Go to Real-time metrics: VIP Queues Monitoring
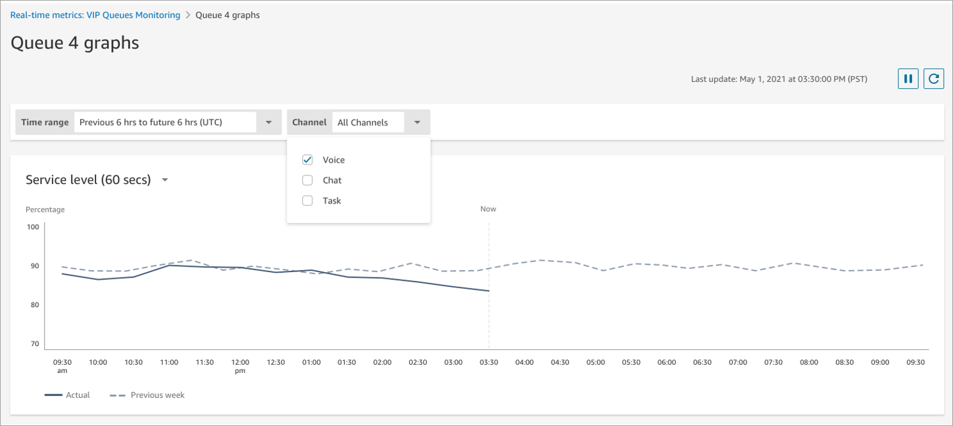This screenshot has height=426, width=953. point(95,15)
